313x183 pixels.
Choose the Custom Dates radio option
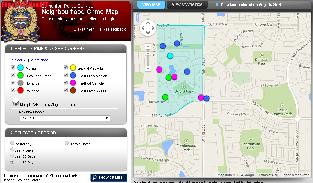[x=67, y=143]
